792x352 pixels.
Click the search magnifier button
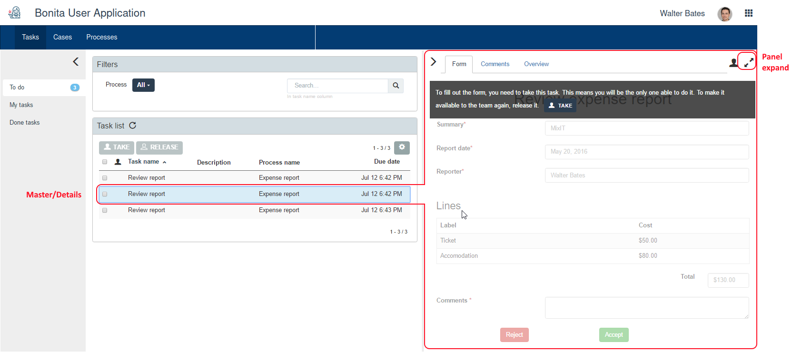point(396,86)
